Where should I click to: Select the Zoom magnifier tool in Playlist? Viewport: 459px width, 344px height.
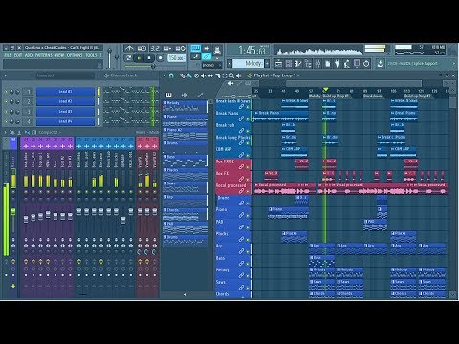231,75
